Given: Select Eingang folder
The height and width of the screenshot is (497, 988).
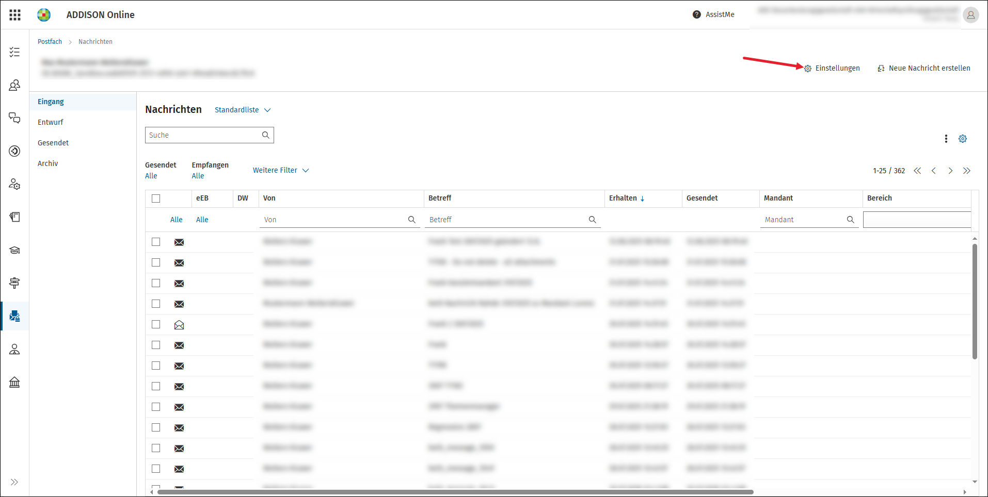Looking at the screenshot, I should tap(83, 102).
